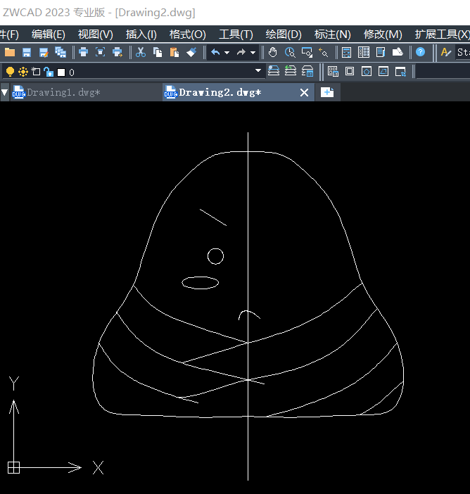Open Help with question mark icon
Viewport: 470px width, 494px height.
point(420,52)
